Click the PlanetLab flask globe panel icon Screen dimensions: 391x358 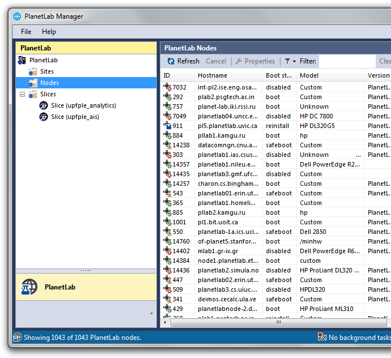coord(29,287)
